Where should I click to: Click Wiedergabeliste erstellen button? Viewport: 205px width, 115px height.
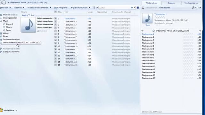pos(38,8)
